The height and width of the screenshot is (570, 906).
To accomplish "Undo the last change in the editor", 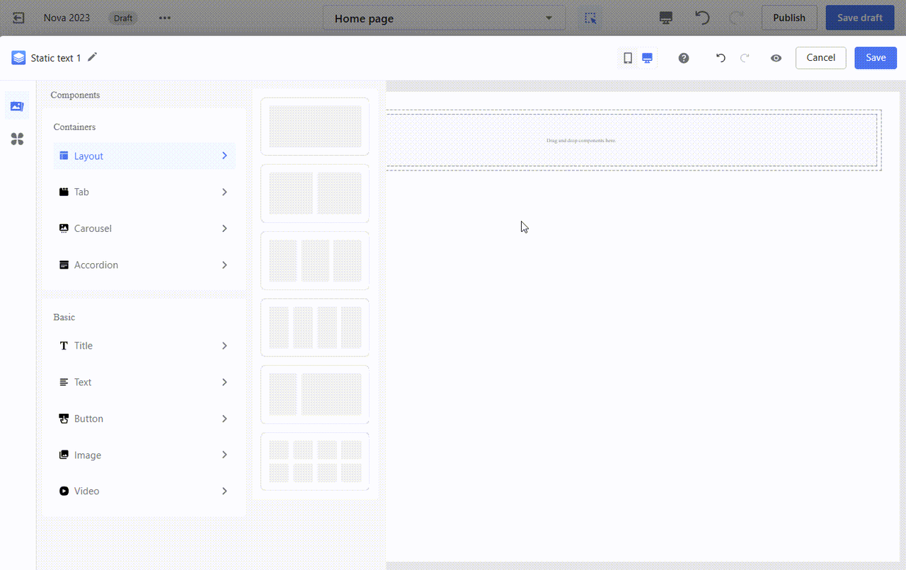I will coord(721,58).
